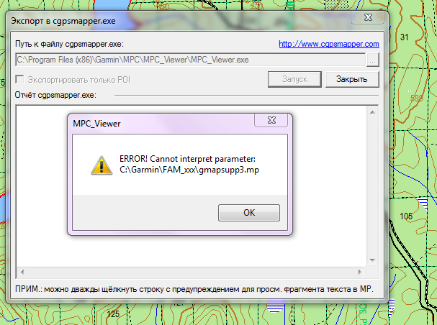Click the Закрыть button
This screenshot has width=437, height=325.
(x=352, y=79)
